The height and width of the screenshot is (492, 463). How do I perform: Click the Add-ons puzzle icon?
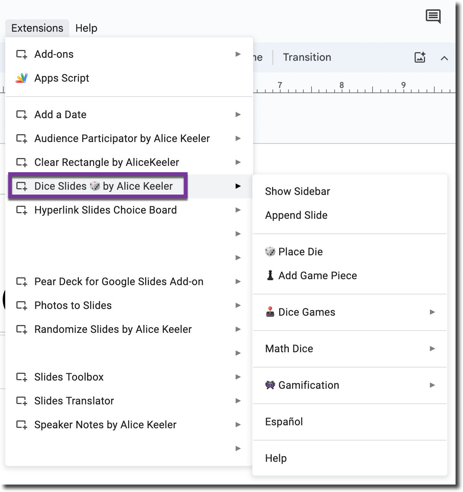[22, 54]
